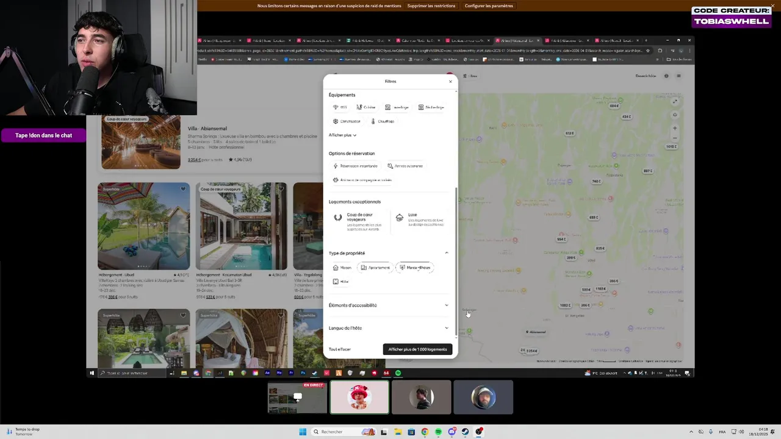
Task: Open the map settings button
Action: (x=675, y=115)
